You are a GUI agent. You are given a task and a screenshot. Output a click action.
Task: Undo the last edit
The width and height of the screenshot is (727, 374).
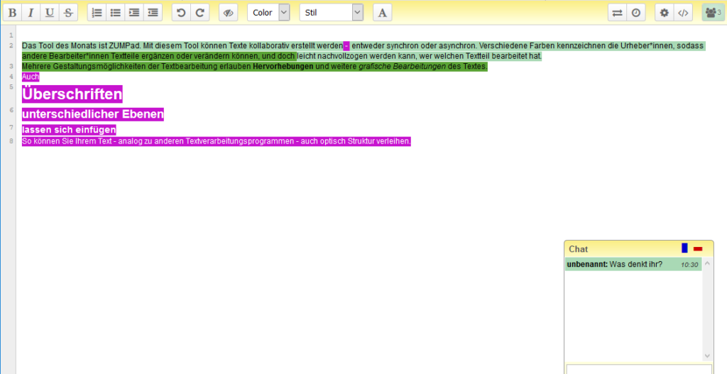coord(182,13)
